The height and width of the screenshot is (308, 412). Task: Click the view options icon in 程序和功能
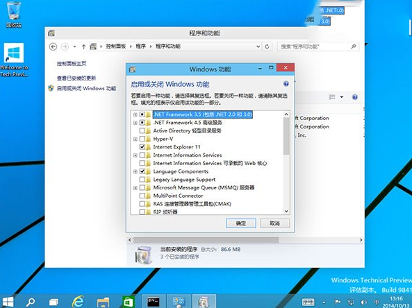[x=332, y=97]
